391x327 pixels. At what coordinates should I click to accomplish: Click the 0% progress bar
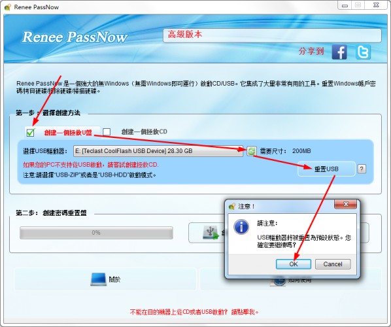[96, 233]
